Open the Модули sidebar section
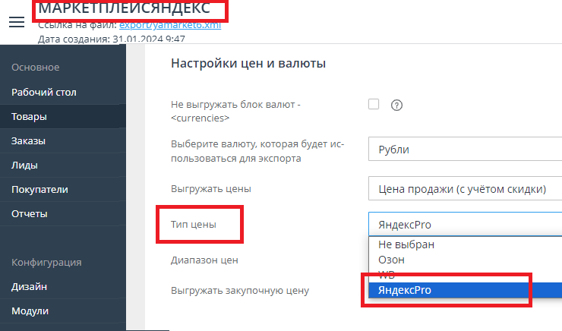This screenshot has height=331, width=562. (63, 311)
